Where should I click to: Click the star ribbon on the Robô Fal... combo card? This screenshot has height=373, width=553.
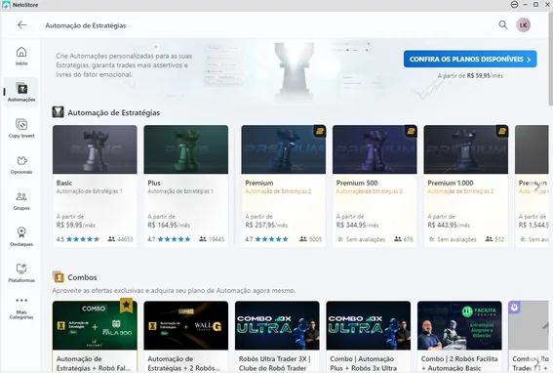[x=126, y=306]
